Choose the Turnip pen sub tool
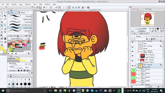 pyautogui.click(x=19, y=22)
